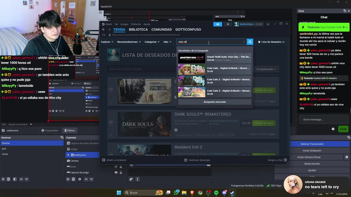Click the Steam search magnifier button
This screenshot has height=197, width=351.
tap(250, 42)
